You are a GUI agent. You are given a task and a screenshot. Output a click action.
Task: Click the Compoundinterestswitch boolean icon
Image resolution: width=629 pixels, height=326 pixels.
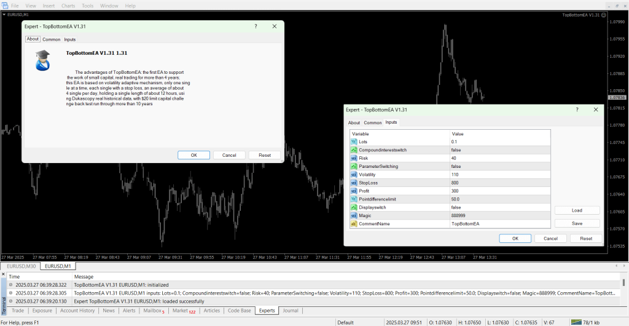(x=354, y=149)
